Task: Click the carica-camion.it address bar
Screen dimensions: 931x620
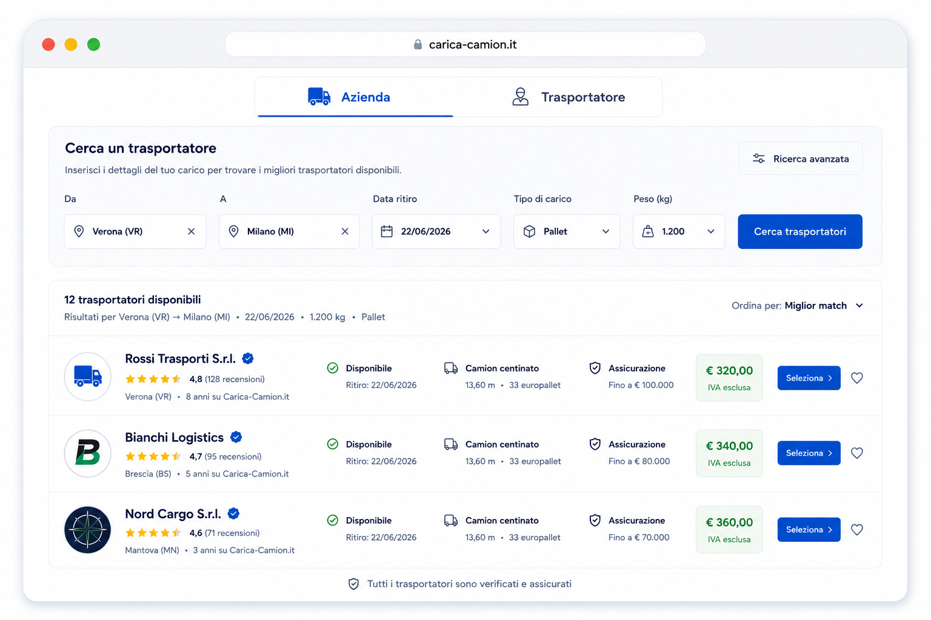Action: tap(465, 44)
